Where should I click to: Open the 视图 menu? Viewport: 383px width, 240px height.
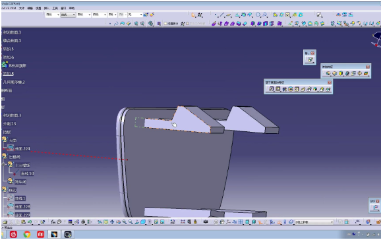(x=38, y=9)
